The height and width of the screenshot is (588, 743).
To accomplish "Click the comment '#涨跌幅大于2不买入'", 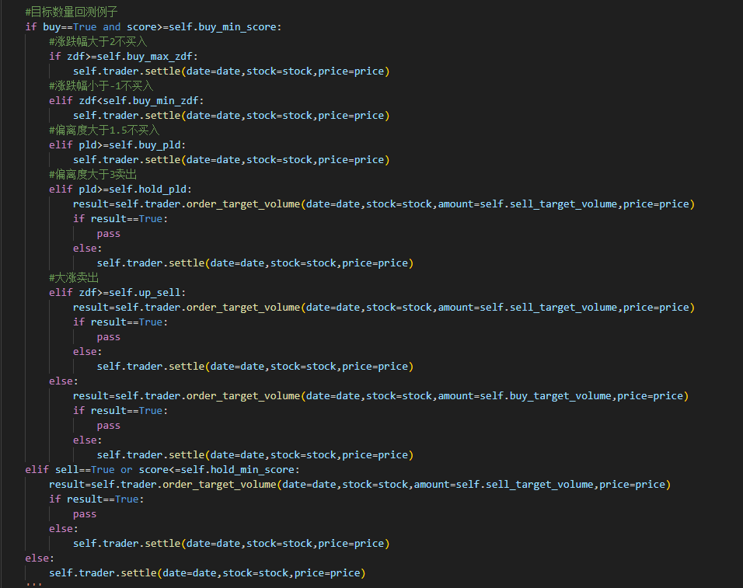I will pyautogui.click(x=98, y=42).
